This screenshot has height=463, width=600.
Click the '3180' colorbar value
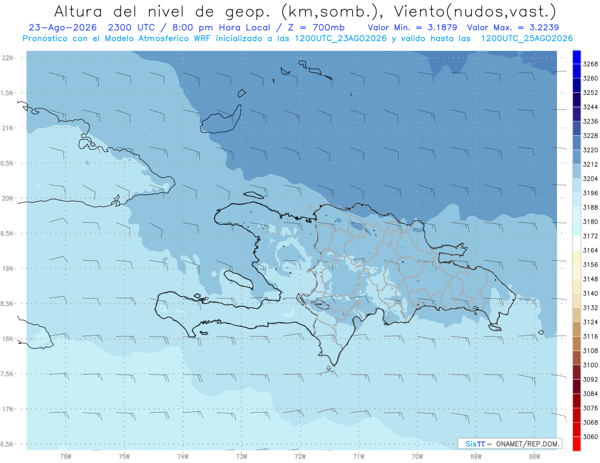[x=590, y=222]
